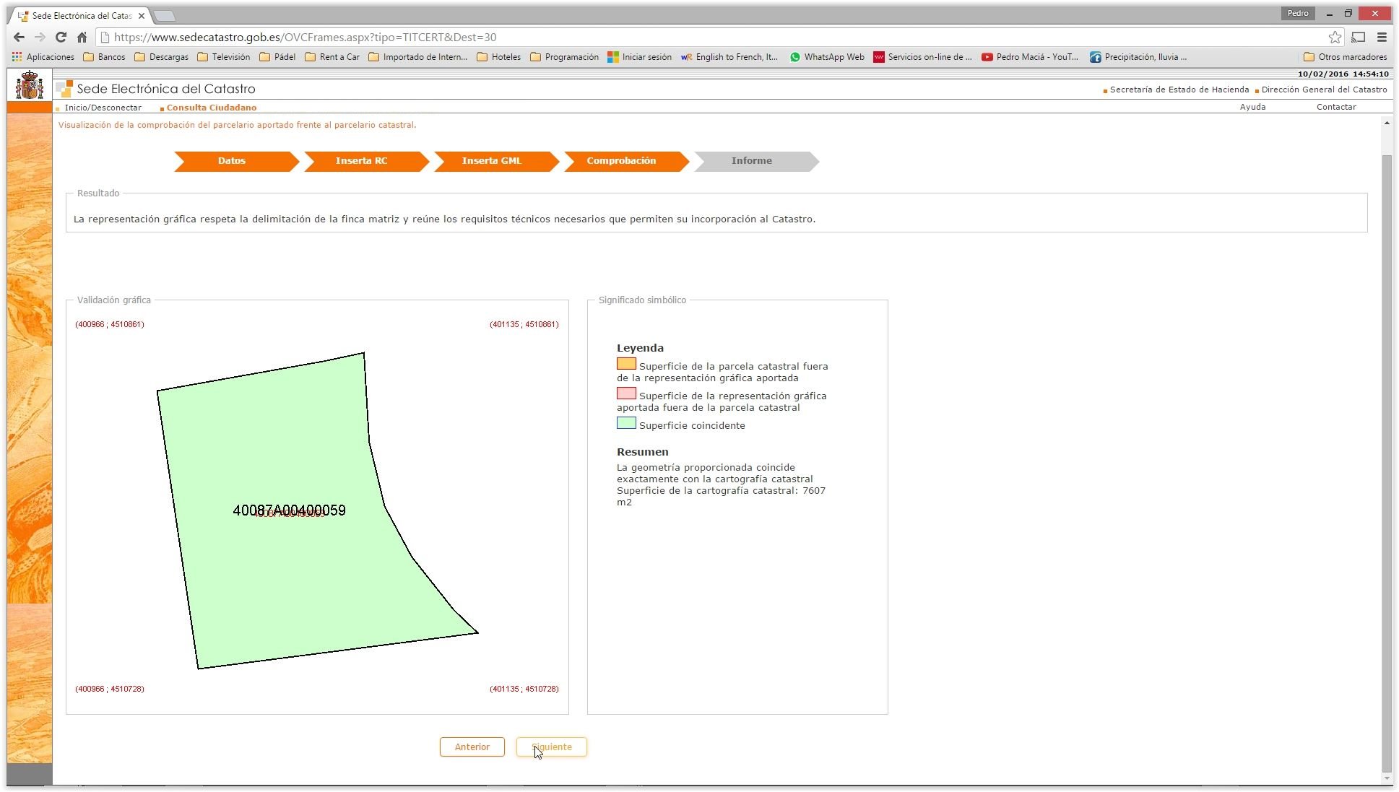Open the English to French WordReference bookmark
1399x792 pixels.
(x=729, y=57)
